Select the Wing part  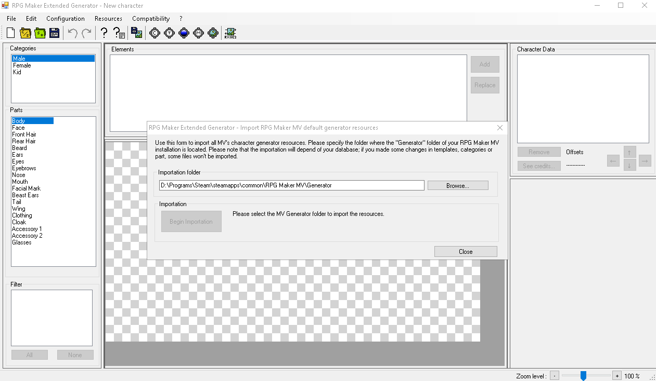point(18,209)
